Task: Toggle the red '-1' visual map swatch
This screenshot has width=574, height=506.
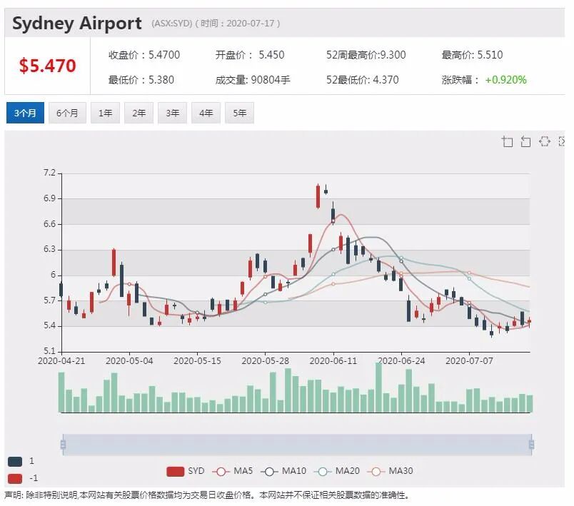Action: coord(15,478)
